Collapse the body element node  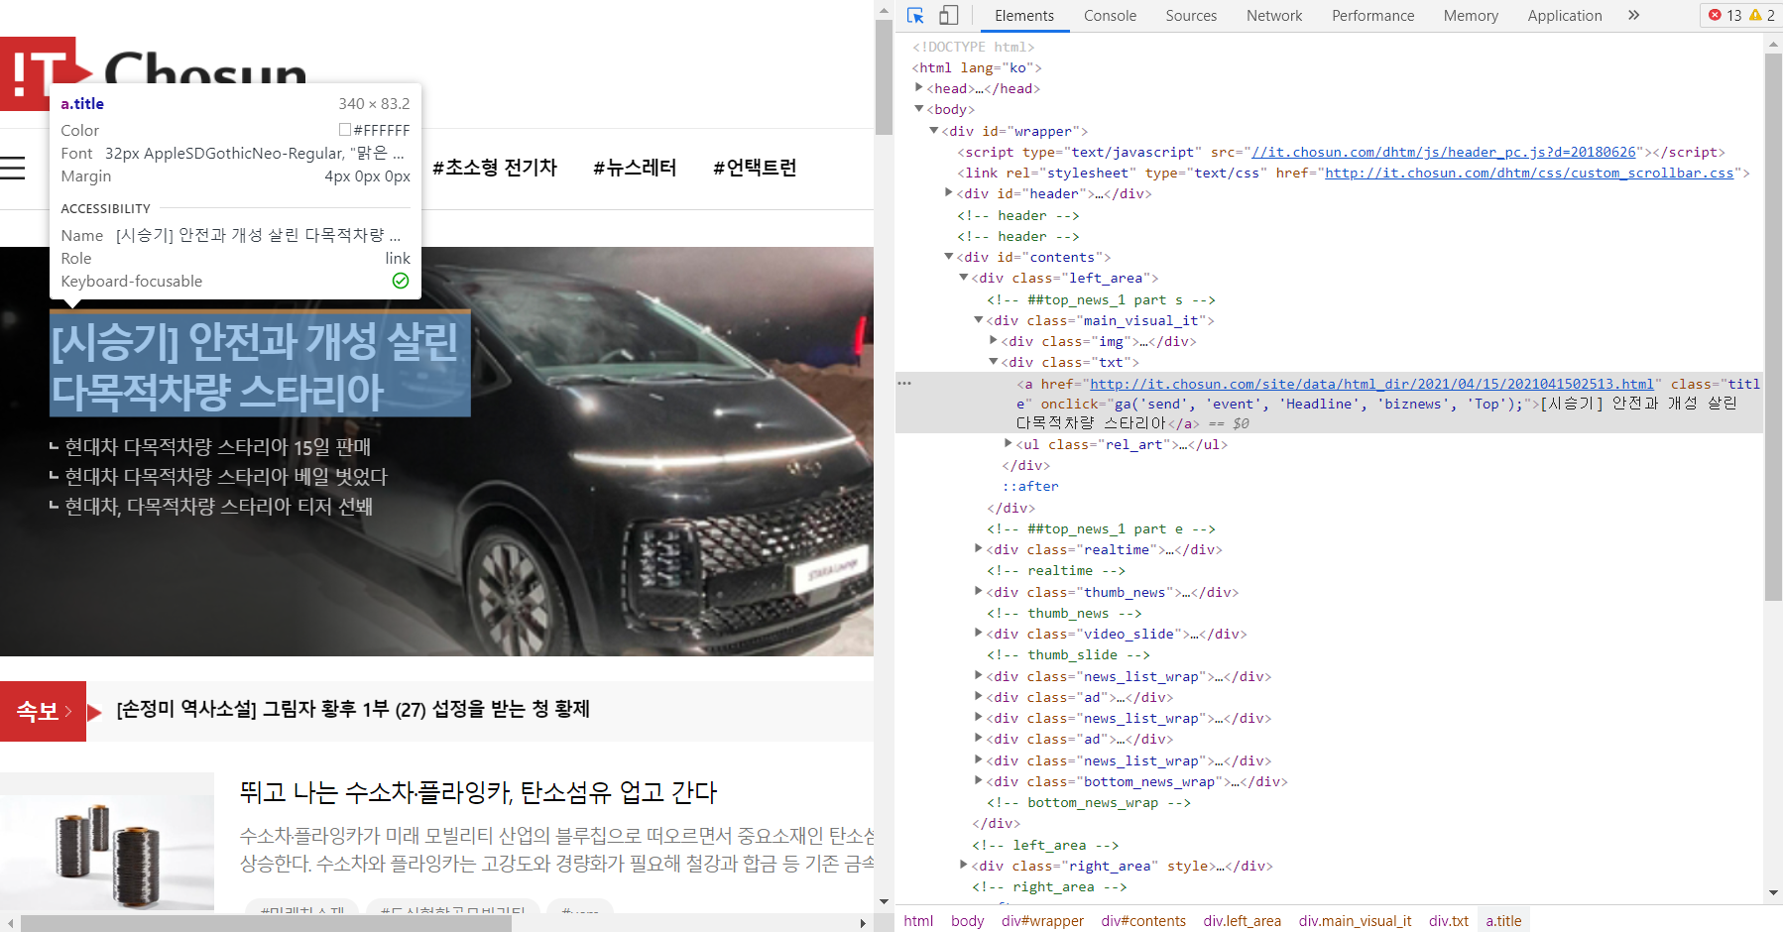point(919,109)
